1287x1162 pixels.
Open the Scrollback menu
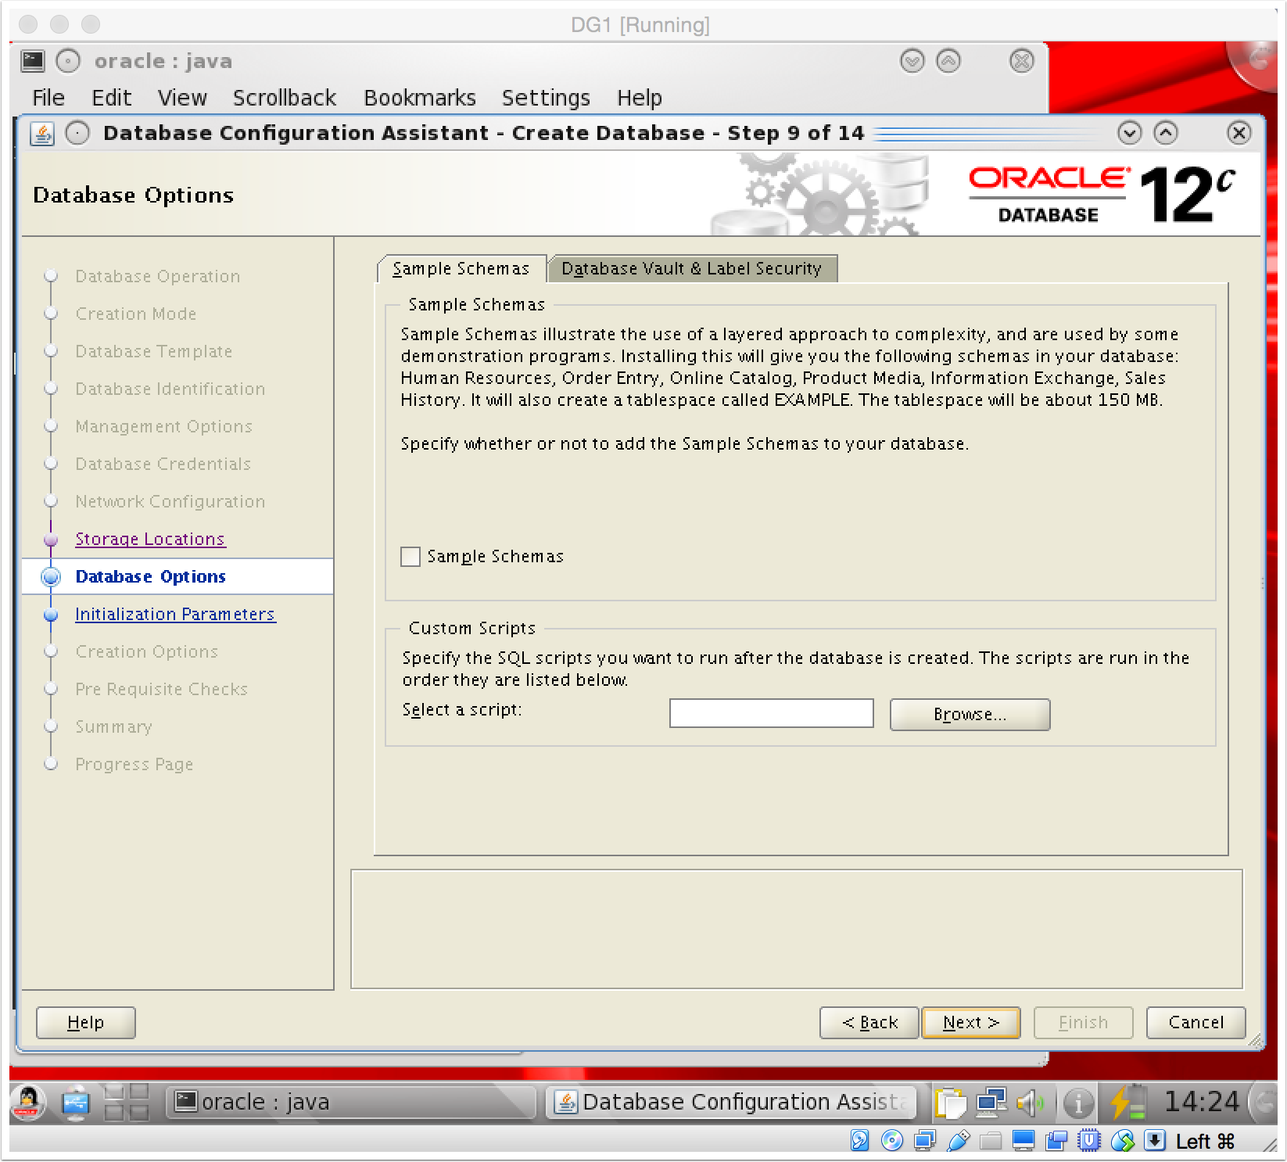[x=285, y=98]
